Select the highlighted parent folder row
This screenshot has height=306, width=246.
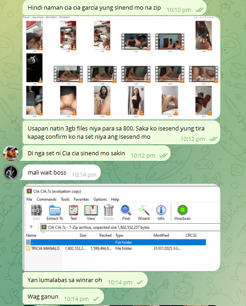tap(115, 242)
